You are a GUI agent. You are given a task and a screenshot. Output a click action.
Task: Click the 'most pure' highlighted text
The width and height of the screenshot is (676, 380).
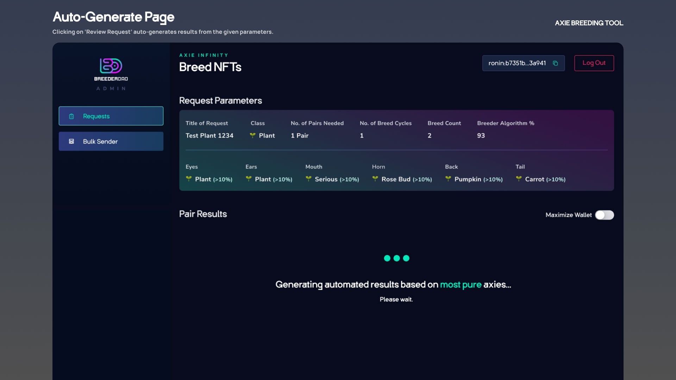[x=461, y=284]
